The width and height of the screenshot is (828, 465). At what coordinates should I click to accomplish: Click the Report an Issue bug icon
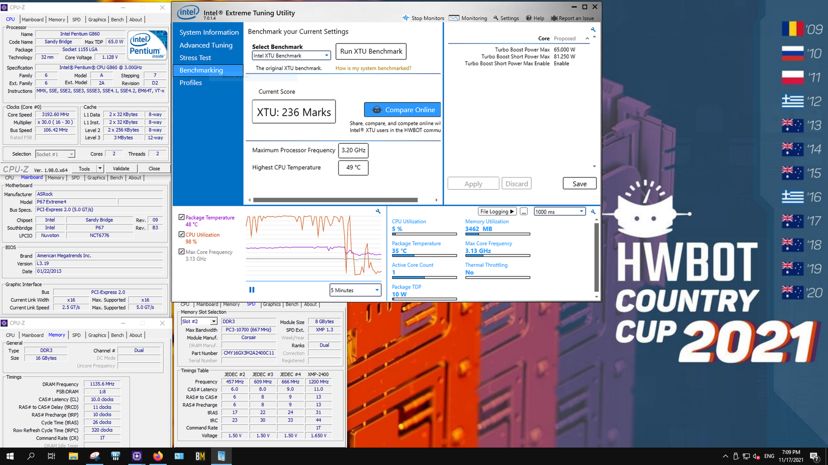554,18
